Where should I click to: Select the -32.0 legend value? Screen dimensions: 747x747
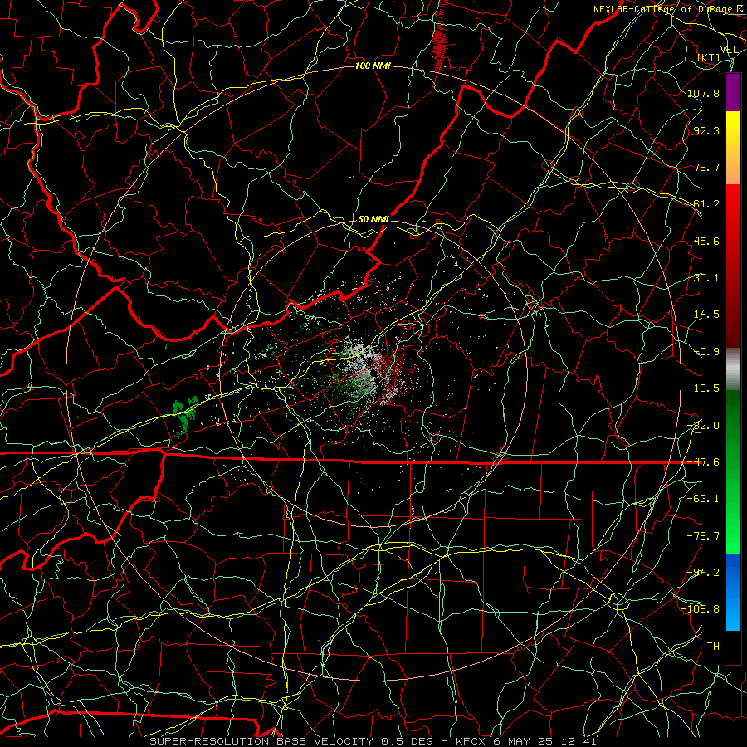pyautogui.click(x=703, y=426)
